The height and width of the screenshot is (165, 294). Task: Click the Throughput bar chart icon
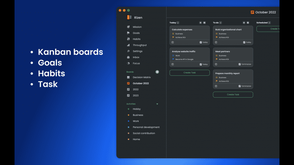(128, 45)
